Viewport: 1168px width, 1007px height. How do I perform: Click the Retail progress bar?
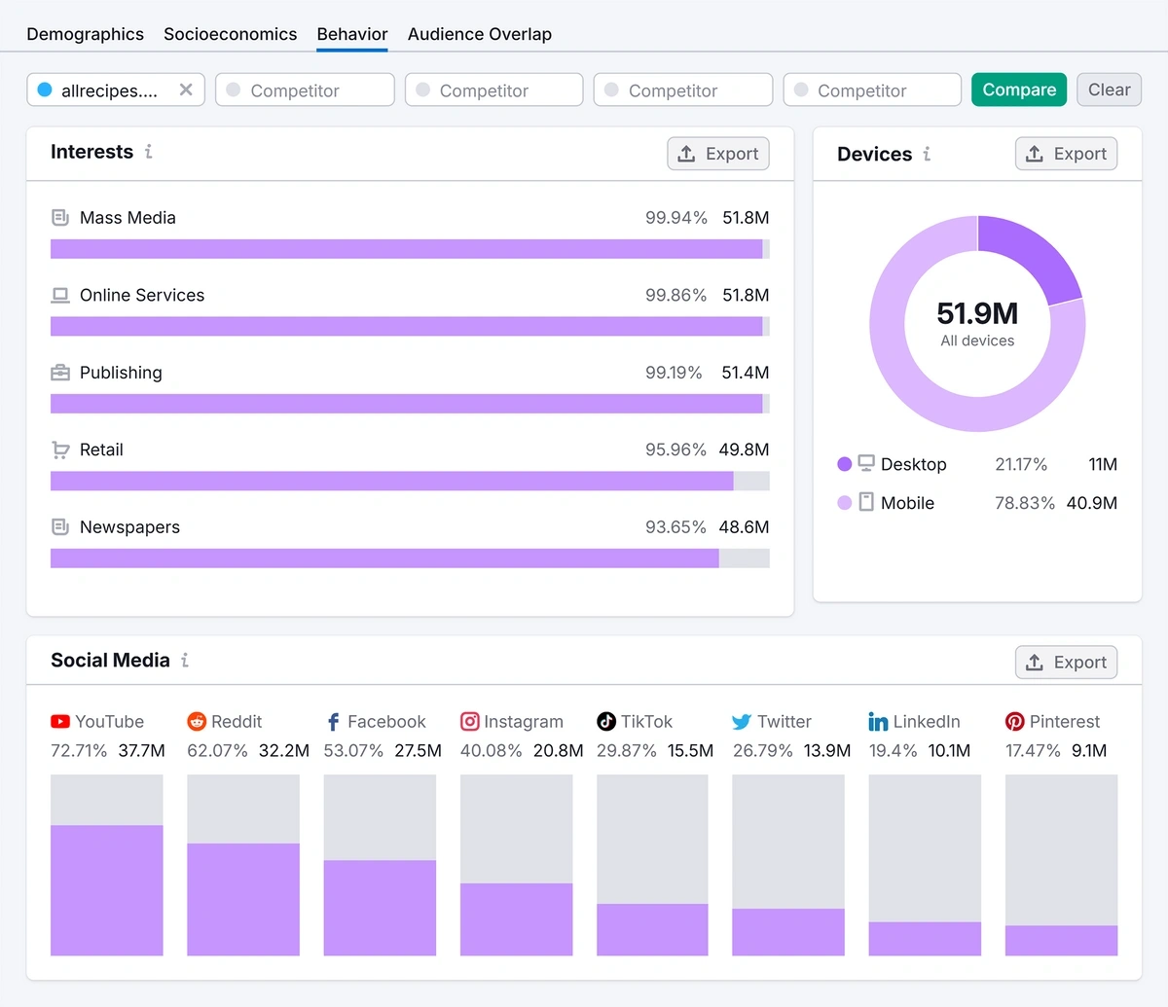point(410,481)
